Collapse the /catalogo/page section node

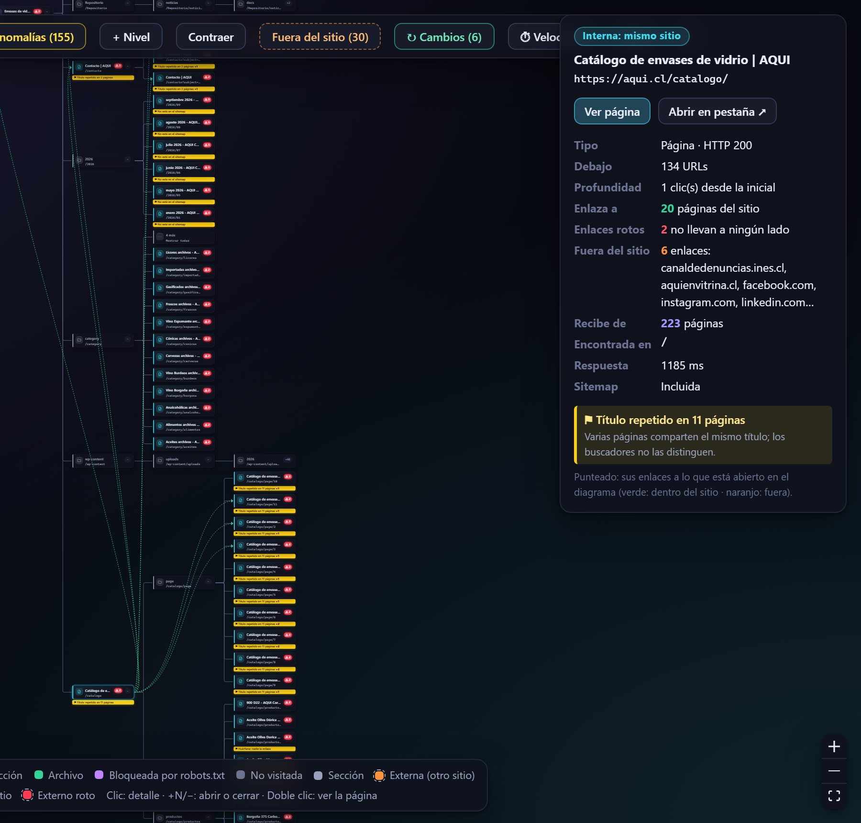click(x=209, y=581)
